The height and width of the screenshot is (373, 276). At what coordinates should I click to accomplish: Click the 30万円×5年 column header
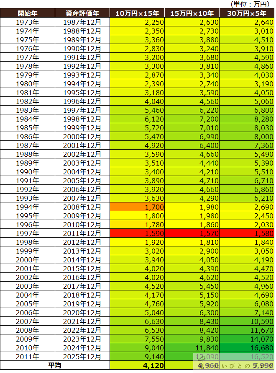[x=247, y=13]
